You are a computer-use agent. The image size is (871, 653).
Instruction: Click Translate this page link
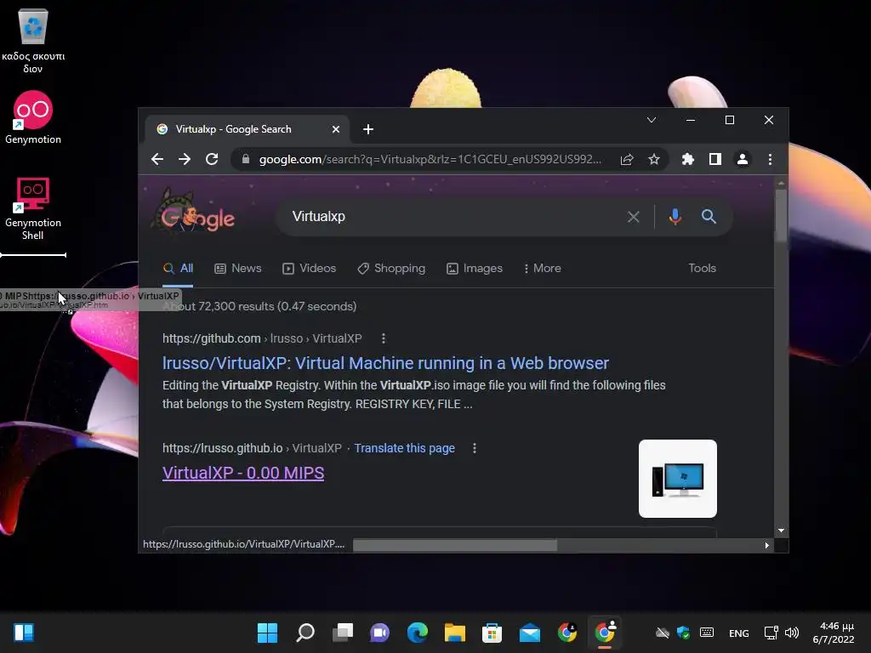click(x=404, y=448)
